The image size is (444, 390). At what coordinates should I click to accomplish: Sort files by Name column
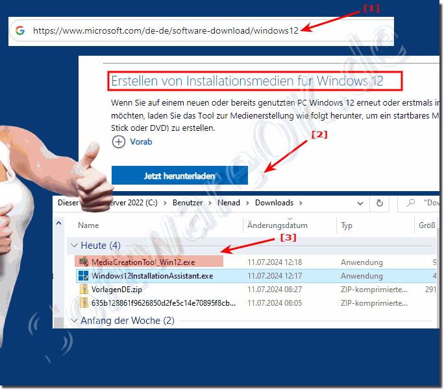click(88, 225)
